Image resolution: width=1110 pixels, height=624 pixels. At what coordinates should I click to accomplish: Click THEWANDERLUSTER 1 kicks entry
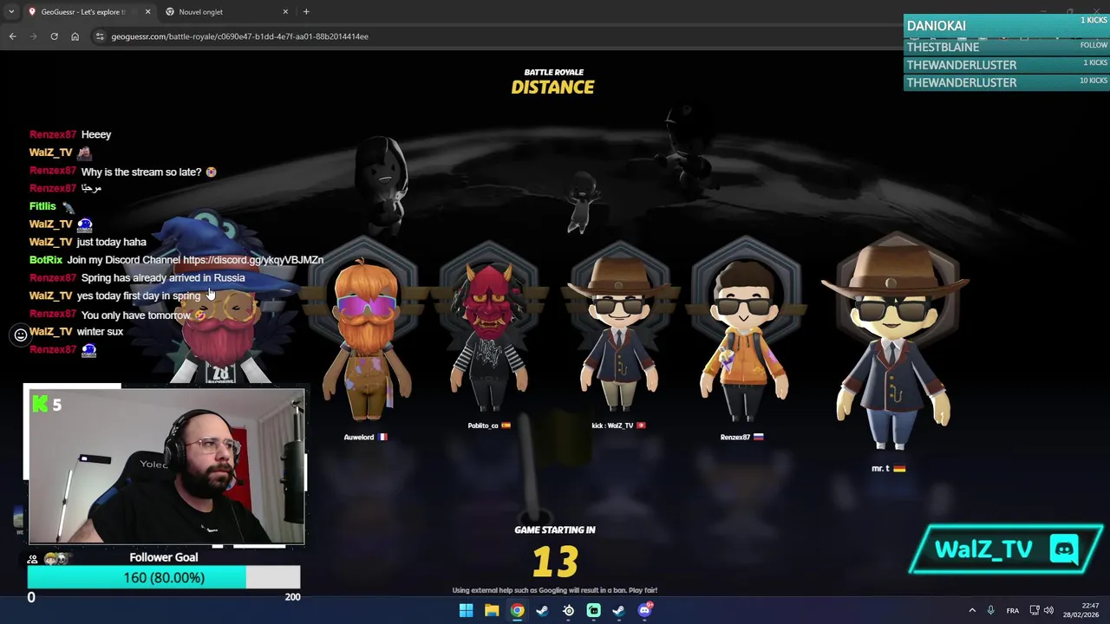click(1006, 65)
